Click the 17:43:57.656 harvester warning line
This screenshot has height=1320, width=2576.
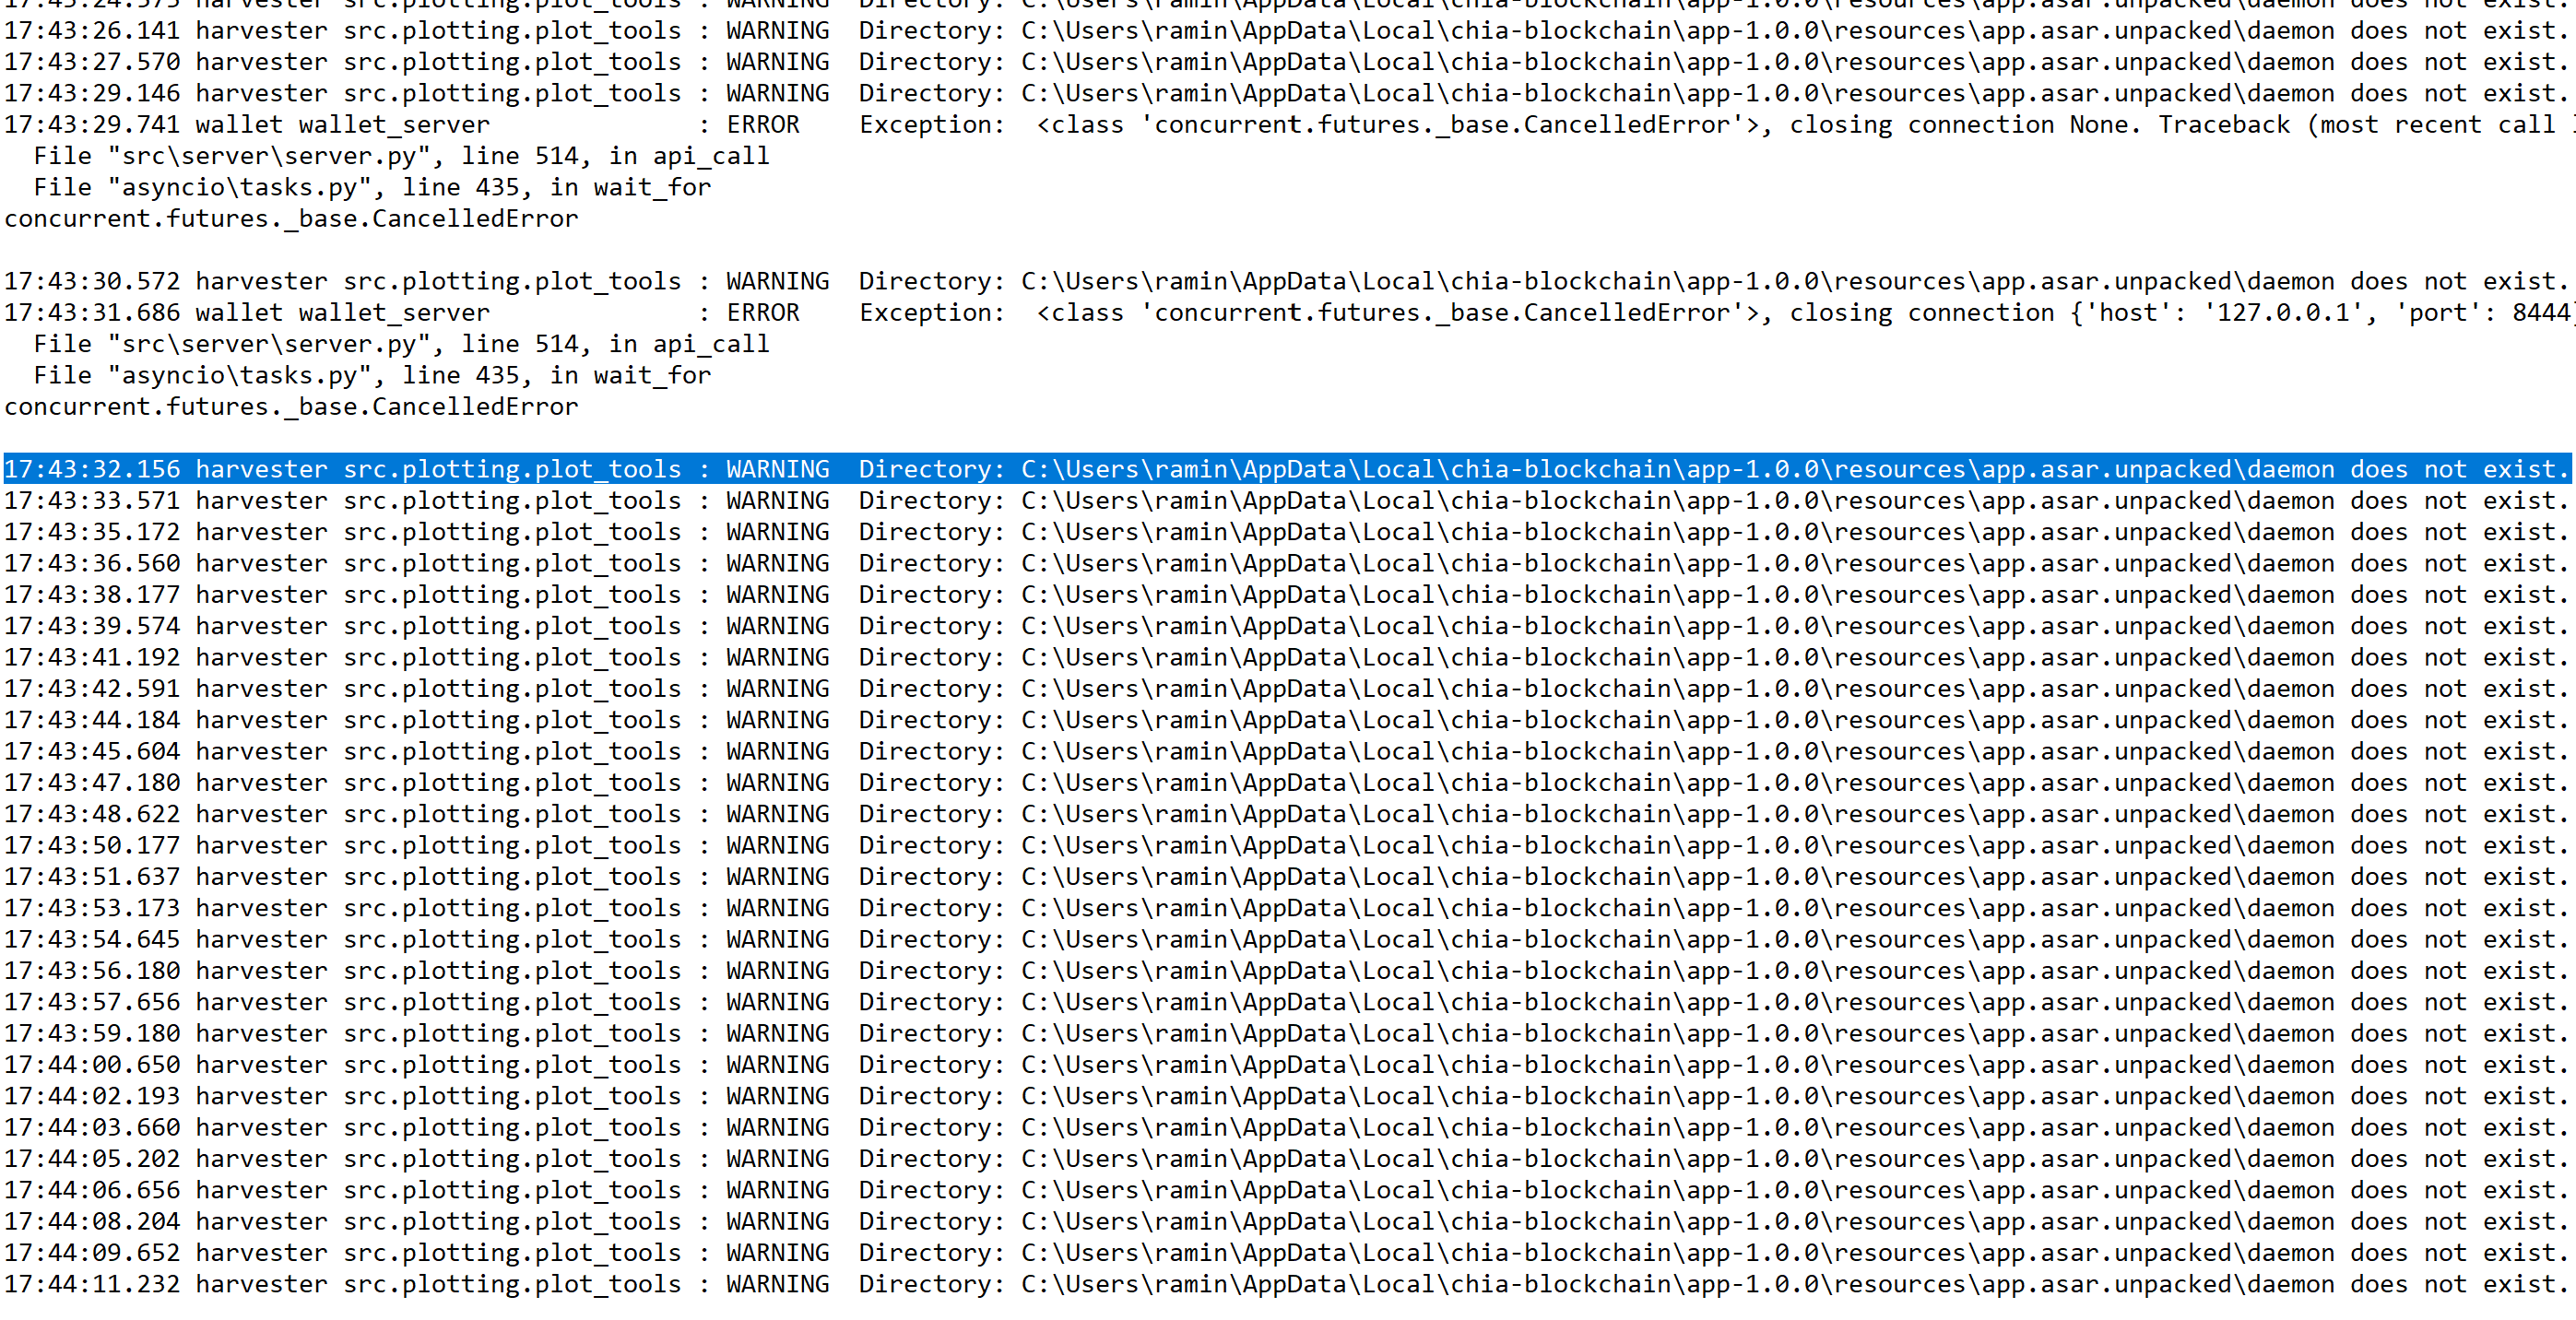click(x=1286, y=1002)
